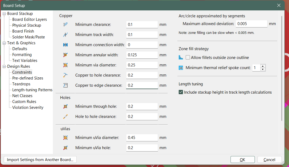
Task: Click the Minimum connection width icon
Action: 65,45
